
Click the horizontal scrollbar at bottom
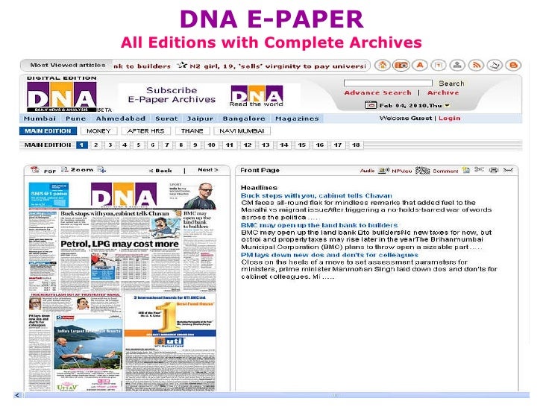tap(276, 395)
